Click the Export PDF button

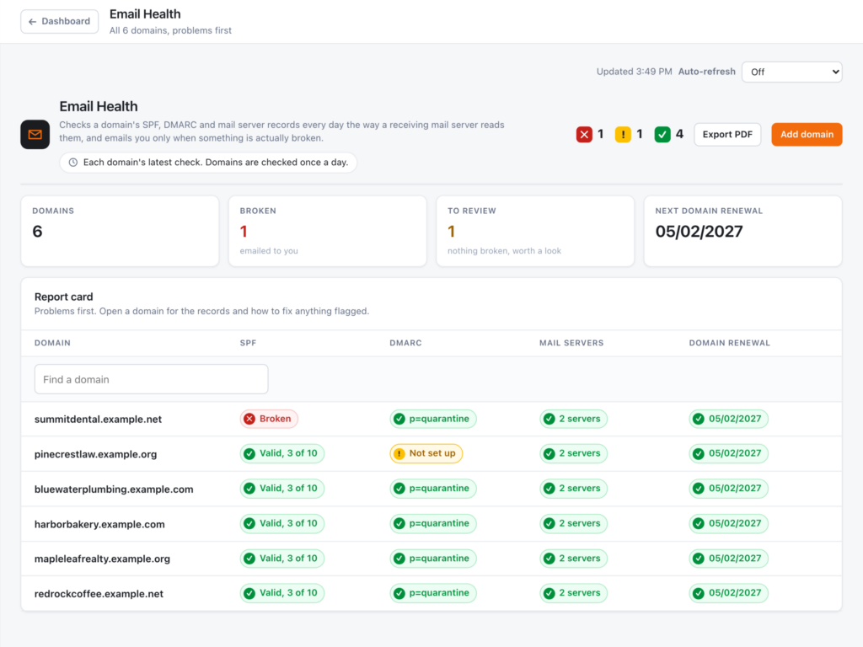tap(727, 134)
